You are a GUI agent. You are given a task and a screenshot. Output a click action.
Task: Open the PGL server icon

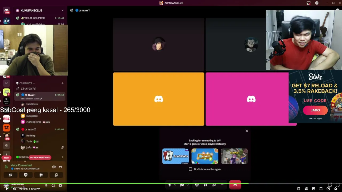coord(6,119)
